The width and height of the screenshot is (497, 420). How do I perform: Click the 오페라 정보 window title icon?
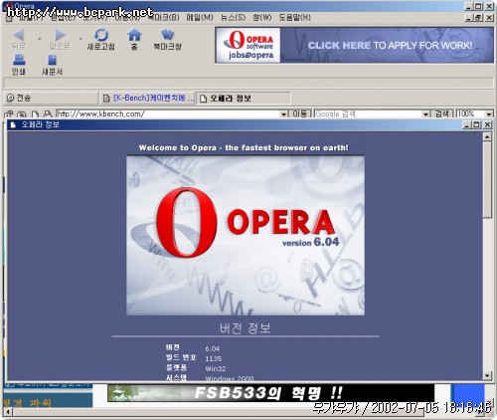pyautogui.click(x=13, y=124)
